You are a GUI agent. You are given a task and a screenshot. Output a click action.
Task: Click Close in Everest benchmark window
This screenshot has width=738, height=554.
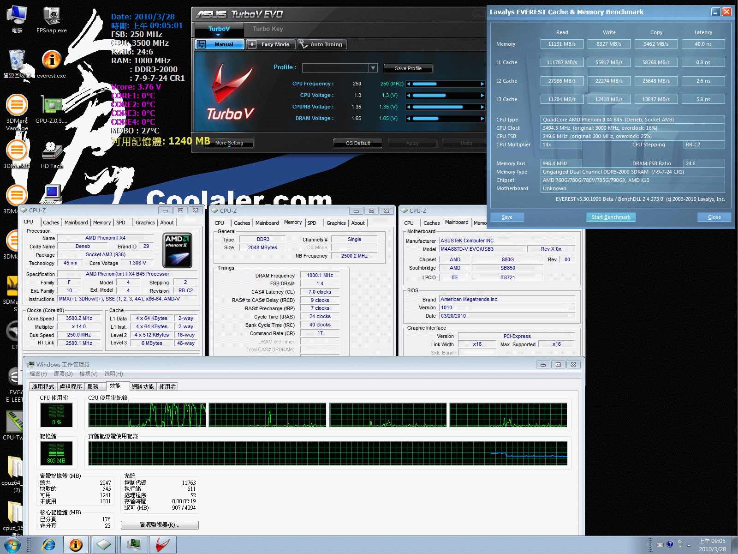tap(714, 217)
